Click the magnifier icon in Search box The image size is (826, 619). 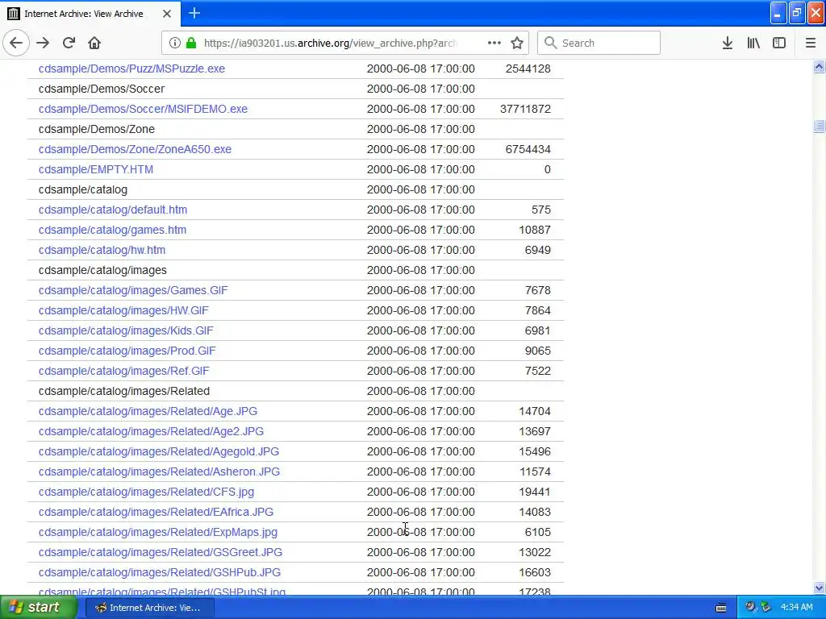(x=550, y=43)
